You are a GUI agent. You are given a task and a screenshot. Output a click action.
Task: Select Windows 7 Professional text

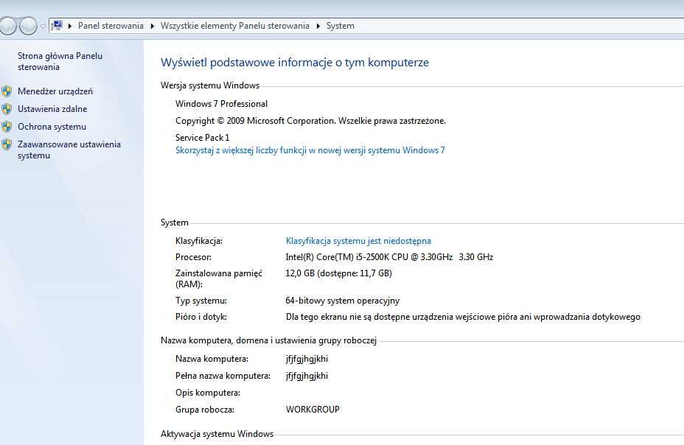221,104
